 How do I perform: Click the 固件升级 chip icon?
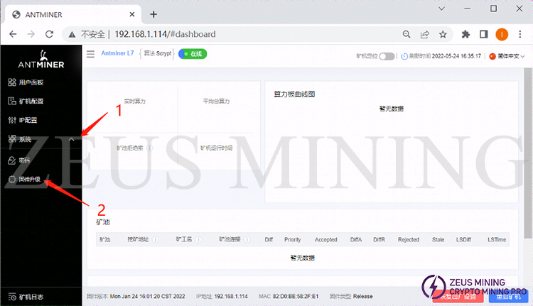pyautogui.click(x=12, y=179)
